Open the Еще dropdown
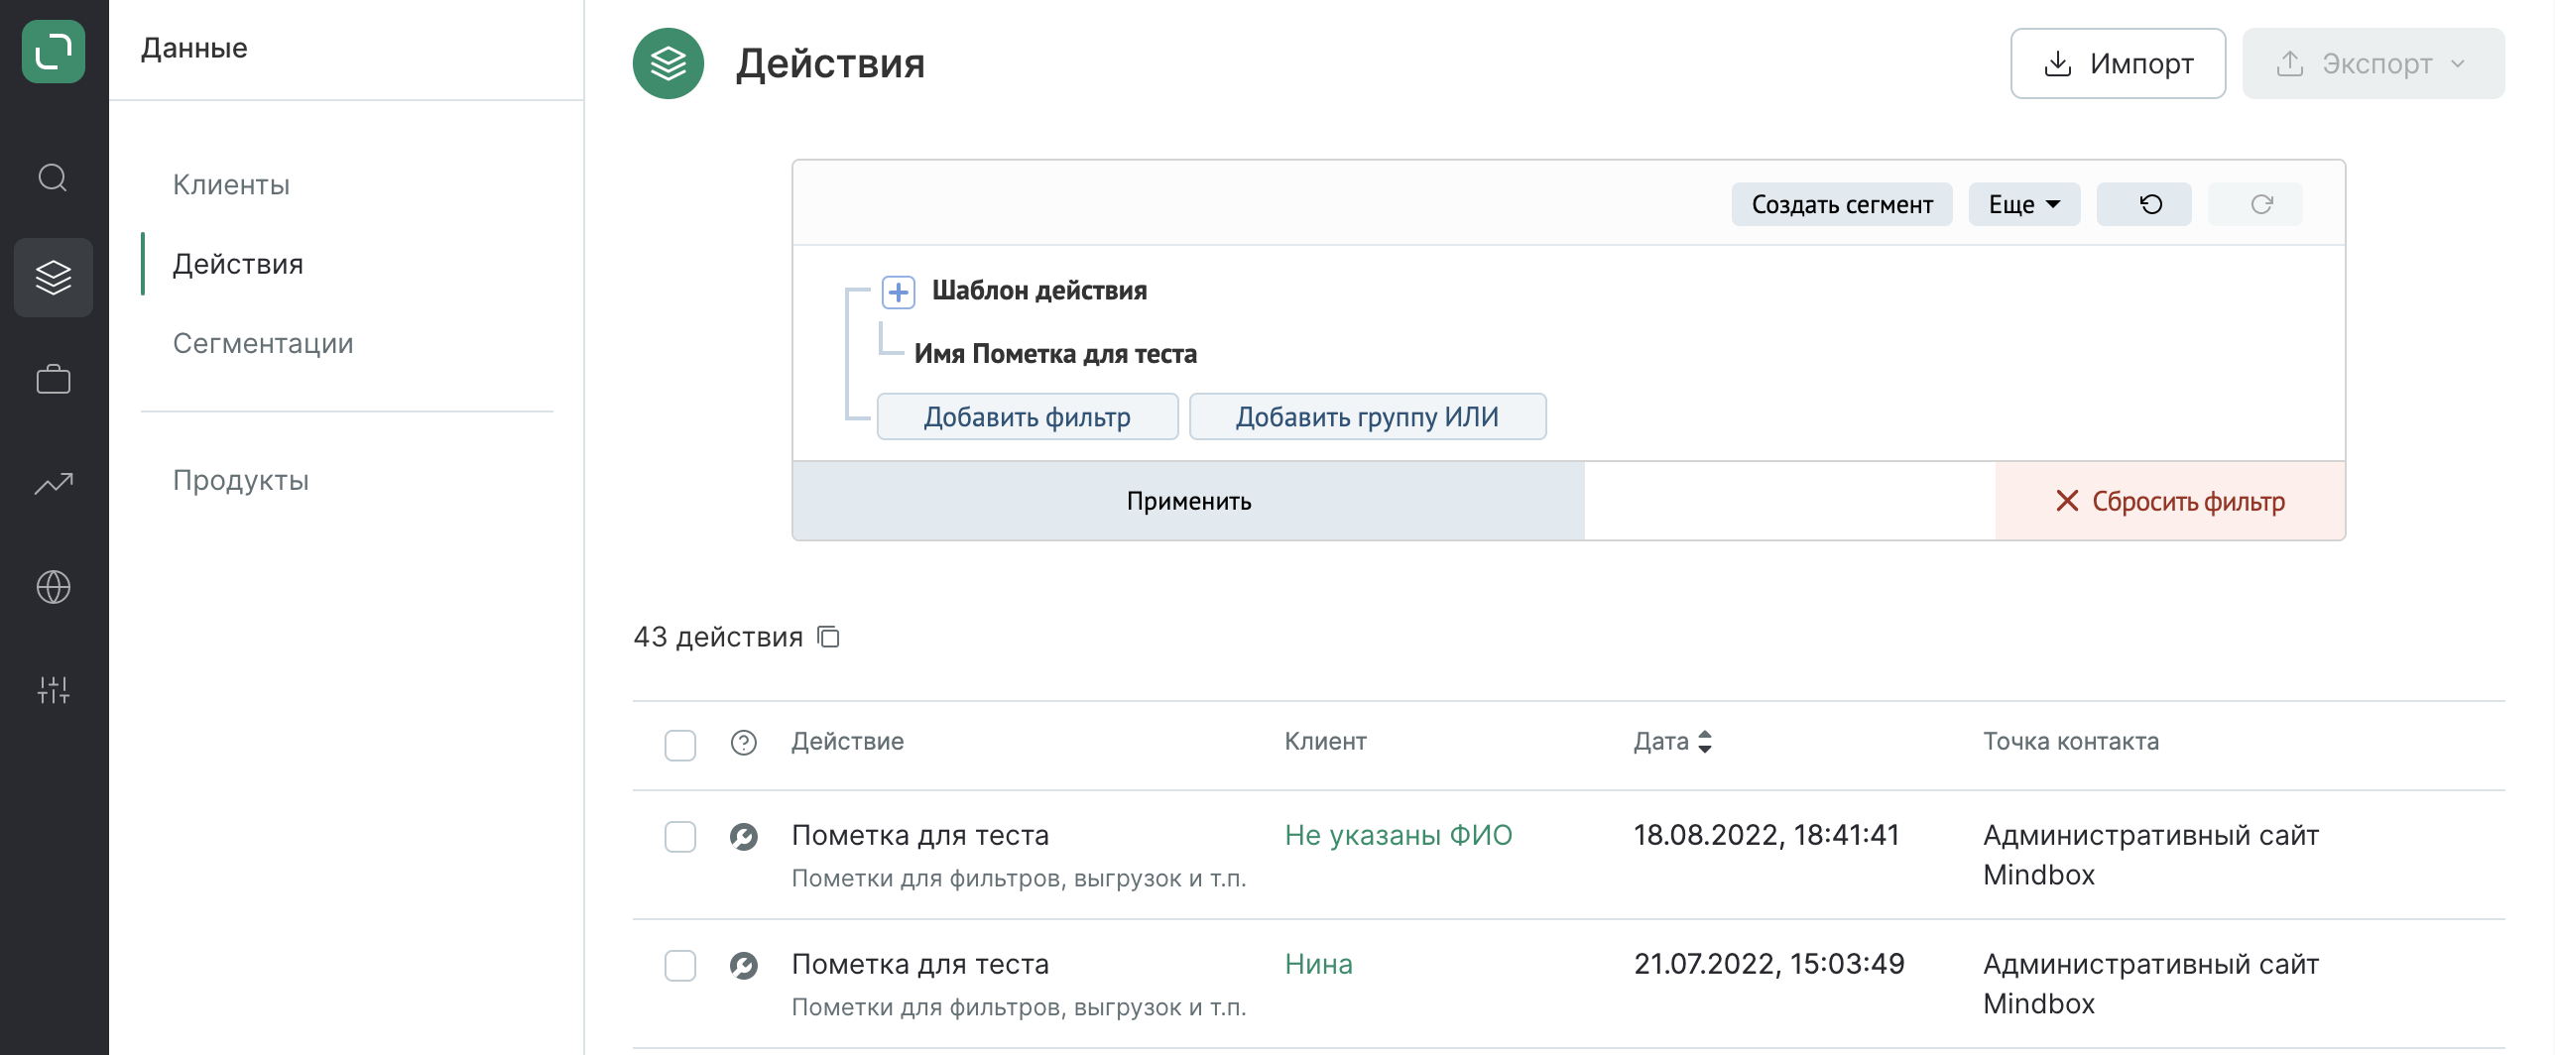 [2024, 204]
